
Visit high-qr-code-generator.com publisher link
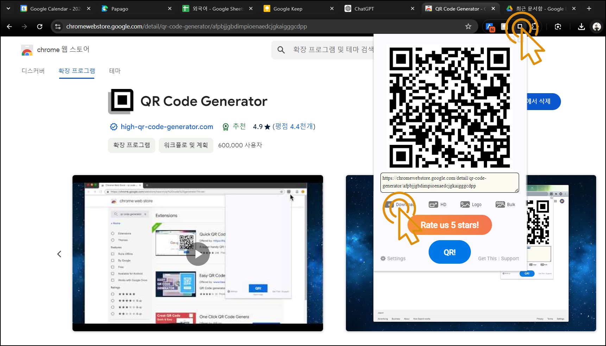(x=167, y=127)
